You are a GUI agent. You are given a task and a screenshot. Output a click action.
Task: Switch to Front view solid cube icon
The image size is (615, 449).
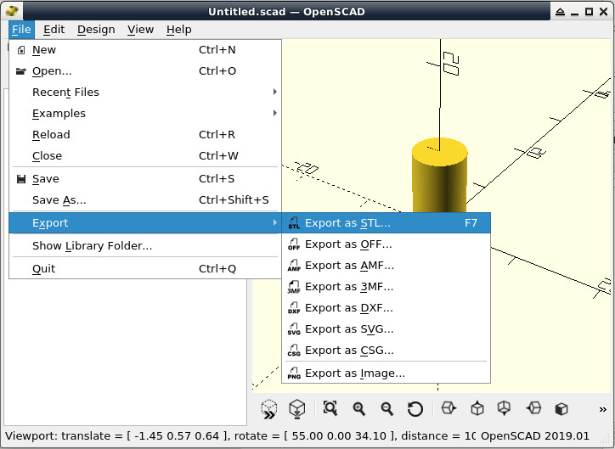point(561,408)
